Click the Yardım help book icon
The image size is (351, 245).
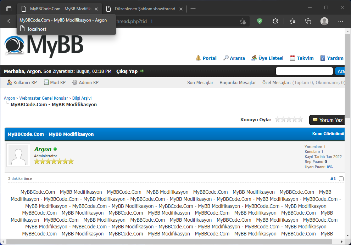point(323,58)
